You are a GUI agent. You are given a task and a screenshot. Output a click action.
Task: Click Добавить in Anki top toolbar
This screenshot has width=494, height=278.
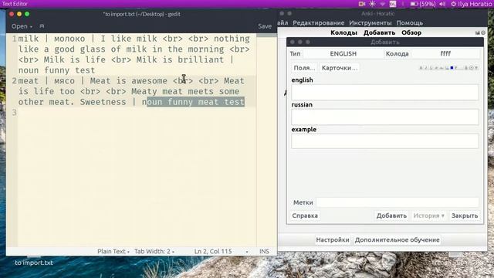click(379, 32)
